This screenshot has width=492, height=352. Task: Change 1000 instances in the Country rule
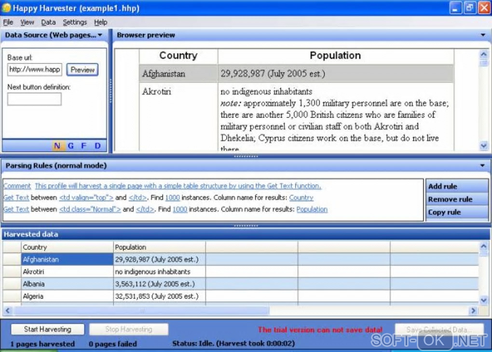[173, 197]
